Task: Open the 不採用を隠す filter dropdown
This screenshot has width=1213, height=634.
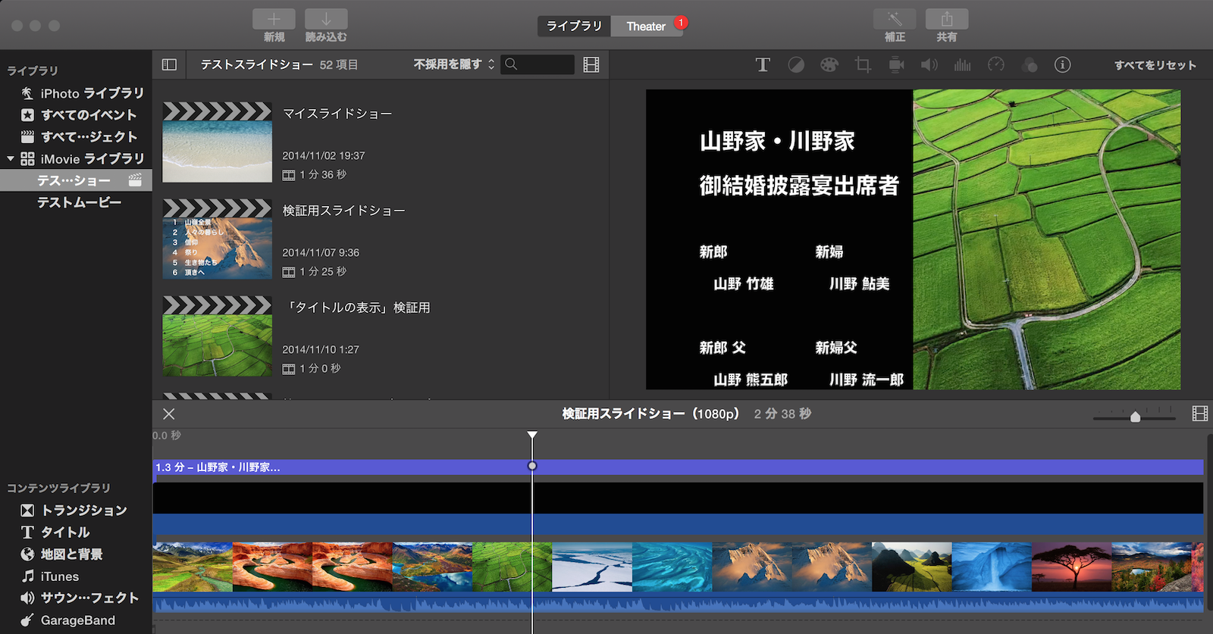Action: click(453, 65)
